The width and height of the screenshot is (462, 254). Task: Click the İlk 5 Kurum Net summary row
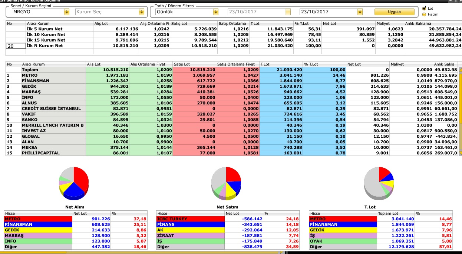coord(234,29)
